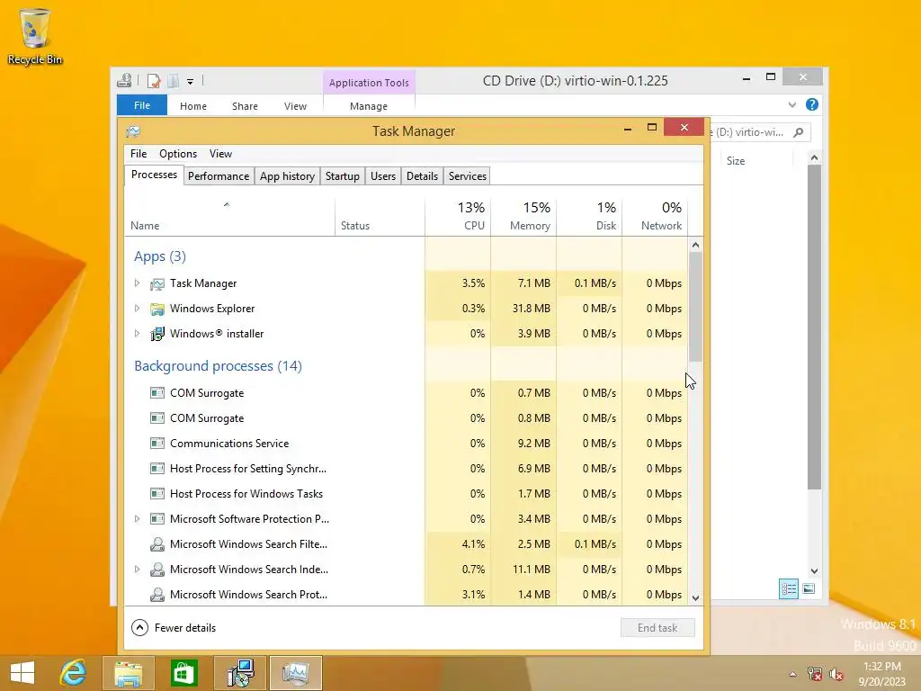Click the Communications Service process icon
921x691 pixels.
pos(156,444)
